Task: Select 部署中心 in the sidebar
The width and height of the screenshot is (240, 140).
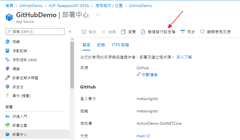Action: pyautogui.click(x=35, y=134)
